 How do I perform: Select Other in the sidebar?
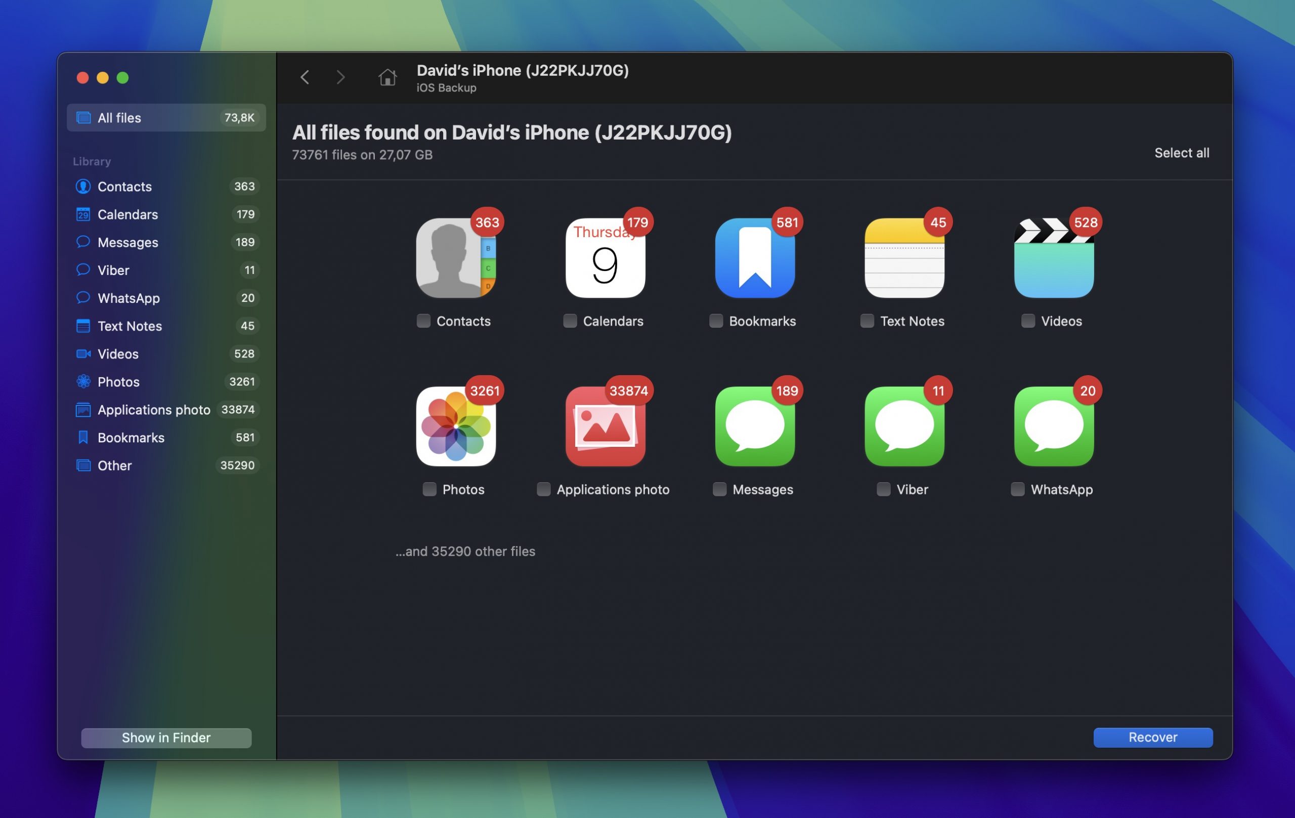[x=166, y=466]
